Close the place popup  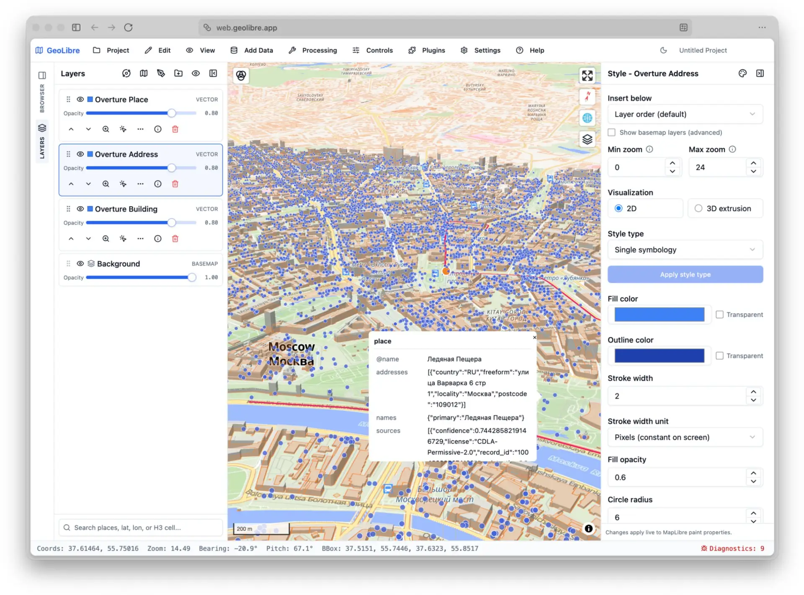pyautogui.click(x=534, y=337)
